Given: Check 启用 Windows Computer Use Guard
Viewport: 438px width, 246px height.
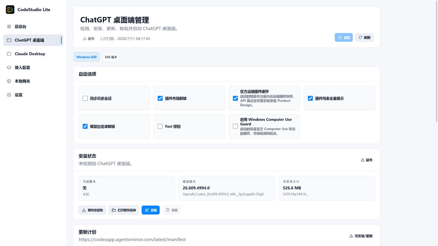Looking at the screenshot, I should [235, 126].
